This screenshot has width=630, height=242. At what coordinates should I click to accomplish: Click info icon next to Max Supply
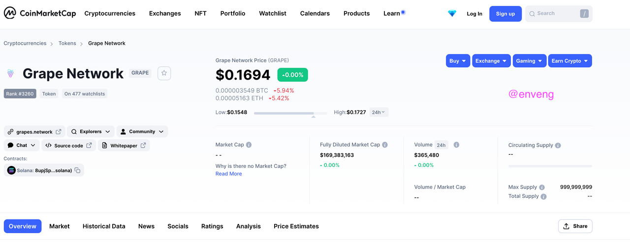coord(542,187)
